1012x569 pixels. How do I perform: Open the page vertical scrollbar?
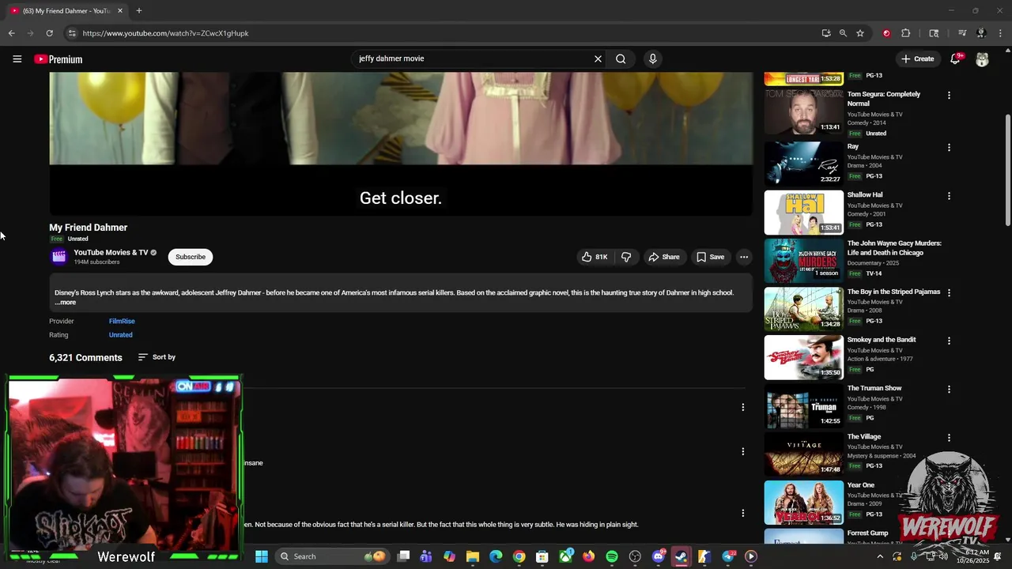coord(1007,169)
